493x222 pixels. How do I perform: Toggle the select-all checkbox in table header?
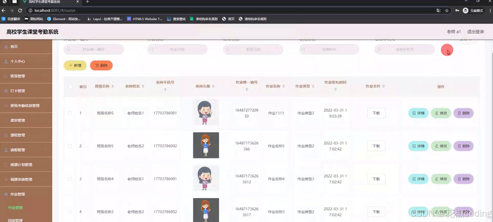pyautogui.click(x=70, y=87)
